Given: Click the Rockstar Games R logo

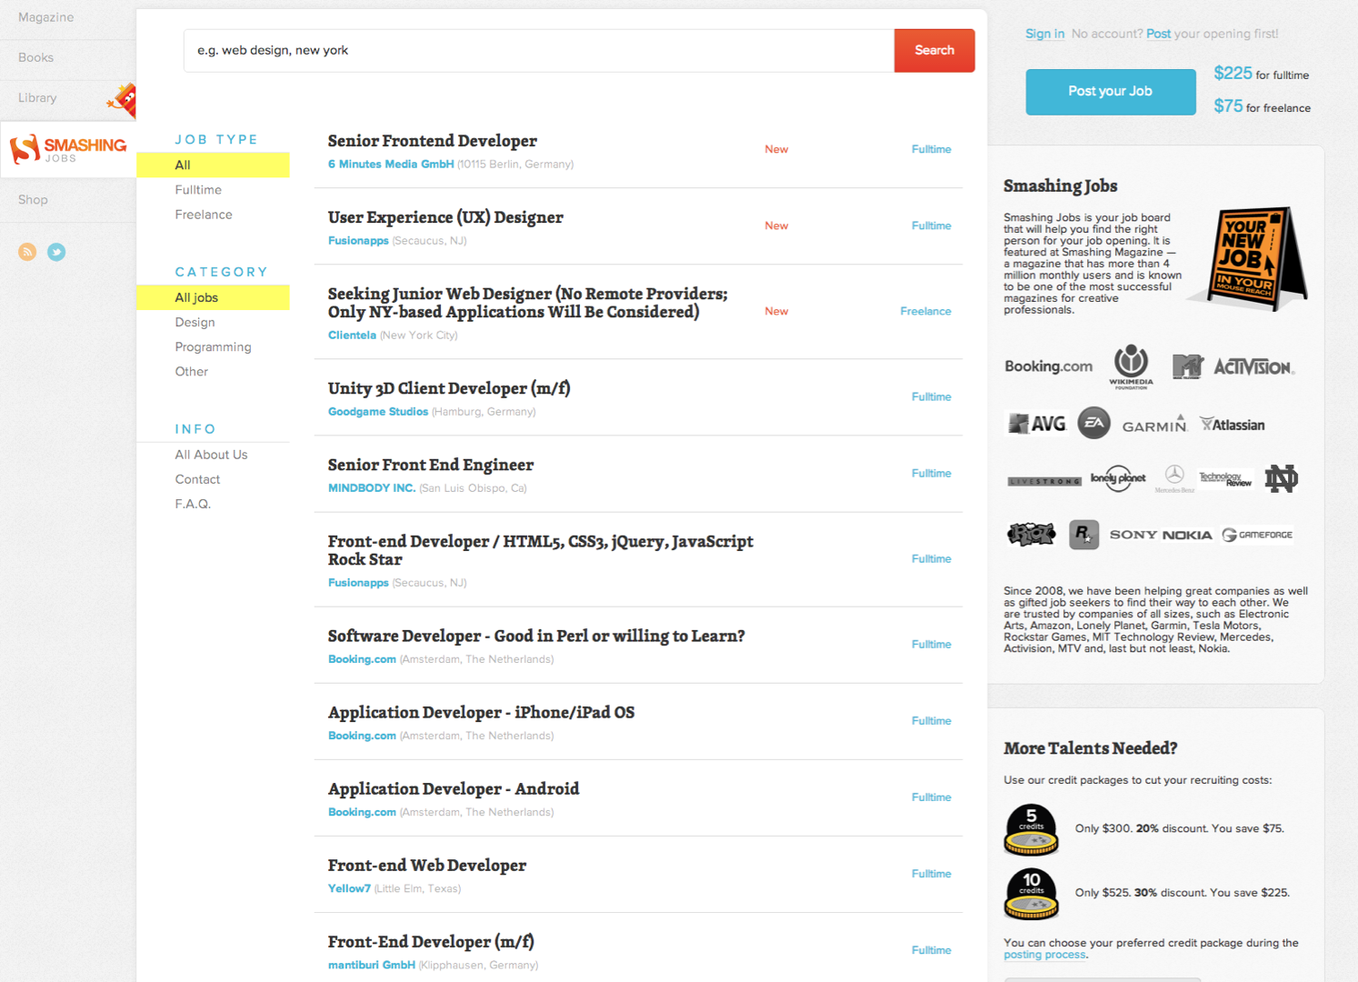Looking at the screenshot, I should (x=1083, y=535).
